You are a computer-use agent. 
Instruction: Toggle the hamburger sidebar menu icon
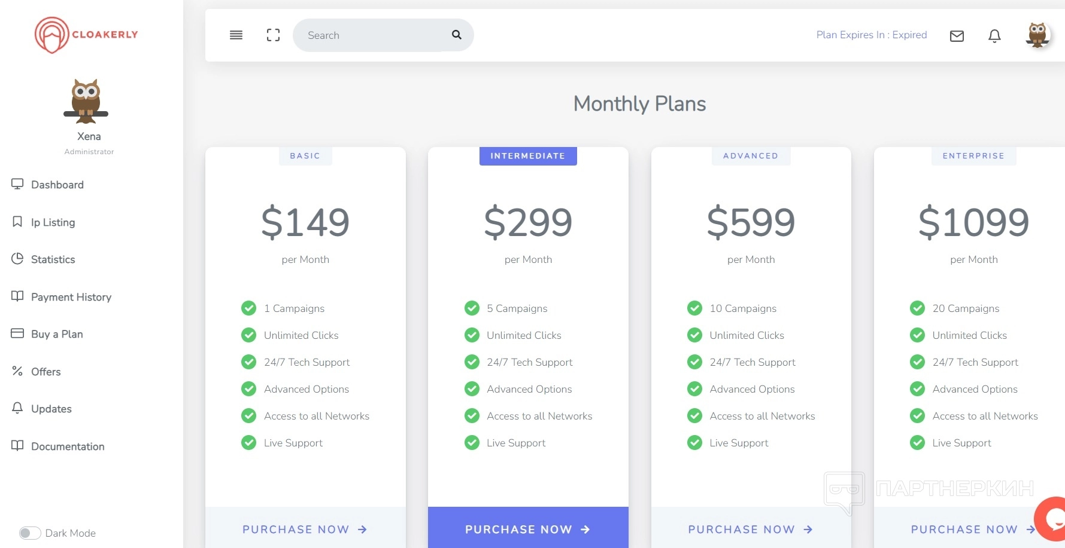pos(236,35)
